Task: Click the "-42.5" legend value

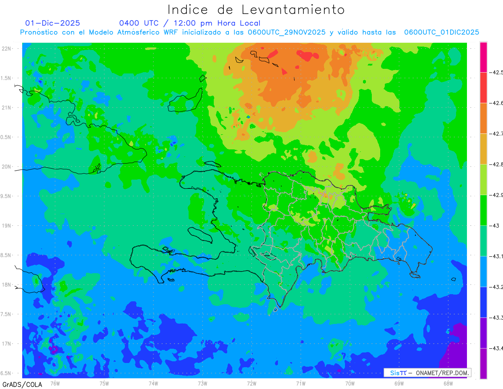Action: click(x=496, y=73)
